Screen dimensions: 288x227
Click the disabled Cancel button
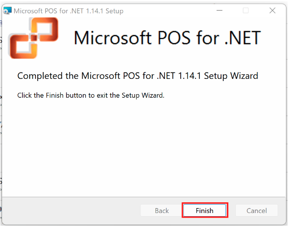(x=257, y=210)
